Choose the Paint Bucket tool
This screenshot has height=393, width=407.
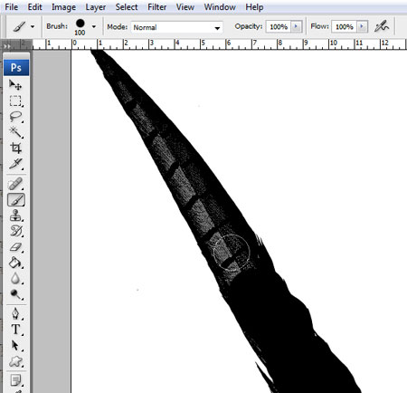[16, 263]
